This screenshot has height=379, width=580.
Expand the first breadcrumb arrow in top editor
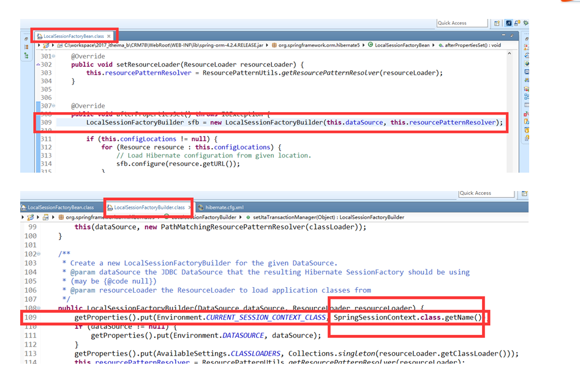(x=39, y=45)
